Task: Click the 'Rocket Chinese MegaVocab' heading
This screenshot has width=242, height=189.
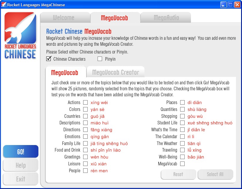Action: pos(79,31)
